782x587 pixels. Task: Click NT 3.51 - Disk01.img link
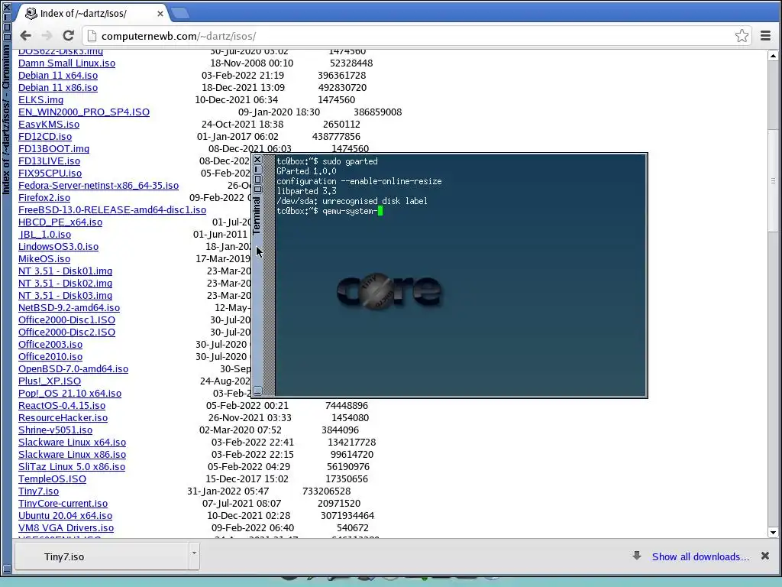[66, 271]
